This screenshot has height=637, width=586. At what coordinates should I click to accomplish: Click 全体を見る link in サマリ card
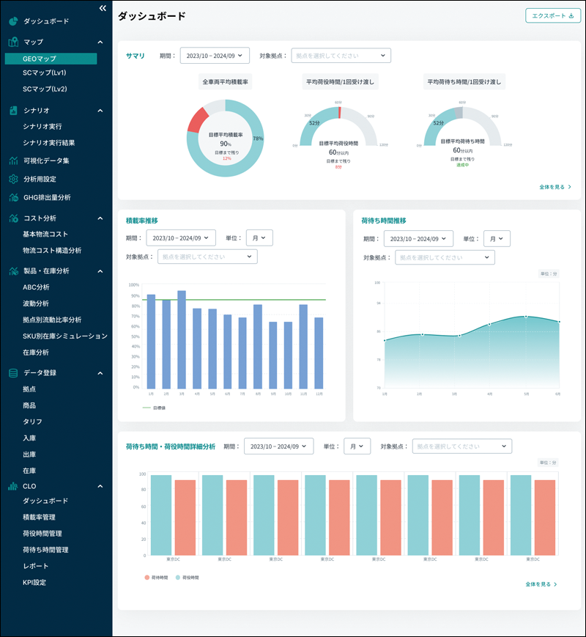[x=555, y=187]
